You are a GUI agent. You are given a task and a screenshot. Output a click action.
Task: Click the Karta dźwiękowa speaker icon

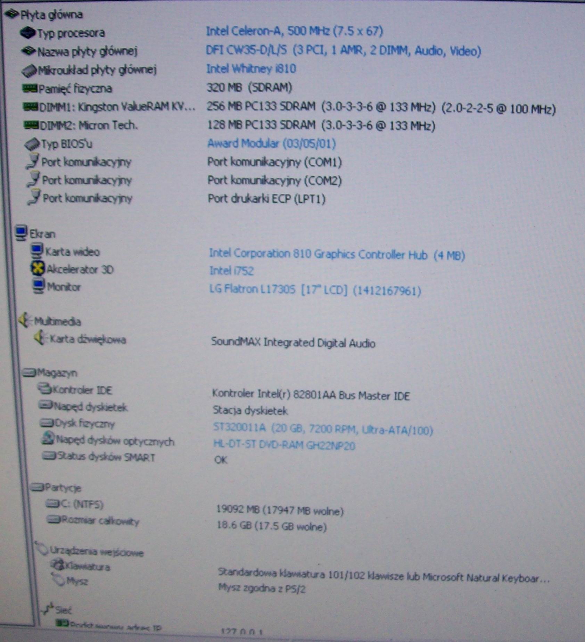point(40,337)
